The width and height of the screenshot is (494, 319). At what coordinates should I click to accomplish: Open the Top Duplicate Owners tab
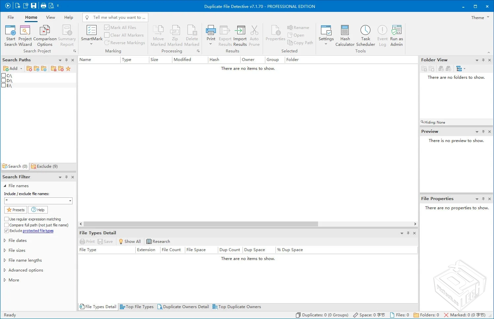click(237, 306)
